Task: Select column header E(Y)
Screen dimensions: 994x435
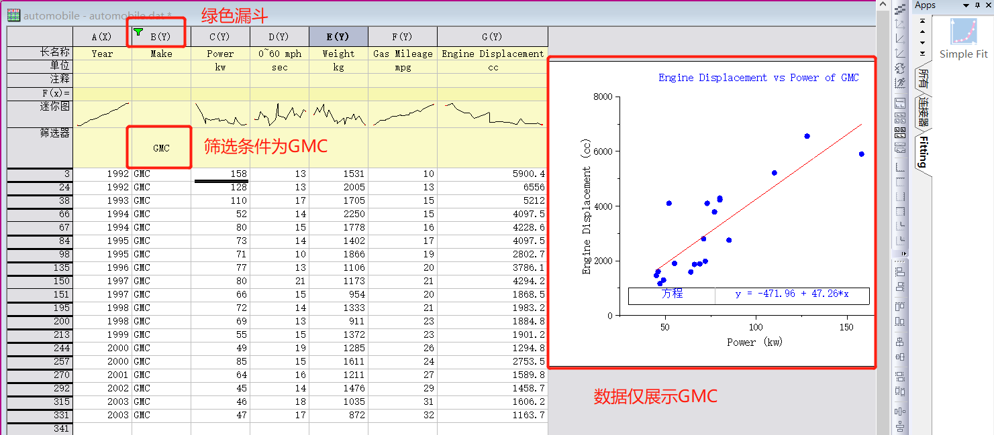Action: (338, 37)
